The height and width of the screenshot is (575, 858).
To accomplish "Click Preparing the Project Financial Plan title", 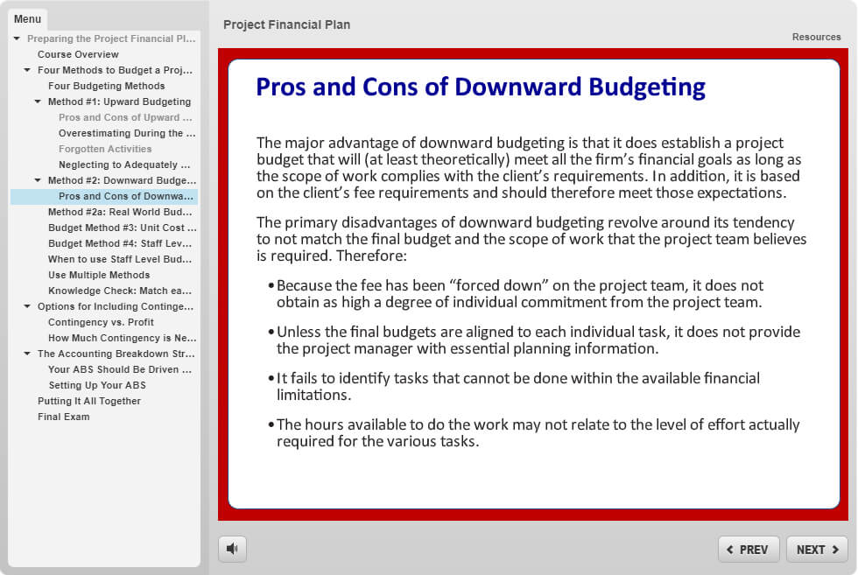I will 111,39.
